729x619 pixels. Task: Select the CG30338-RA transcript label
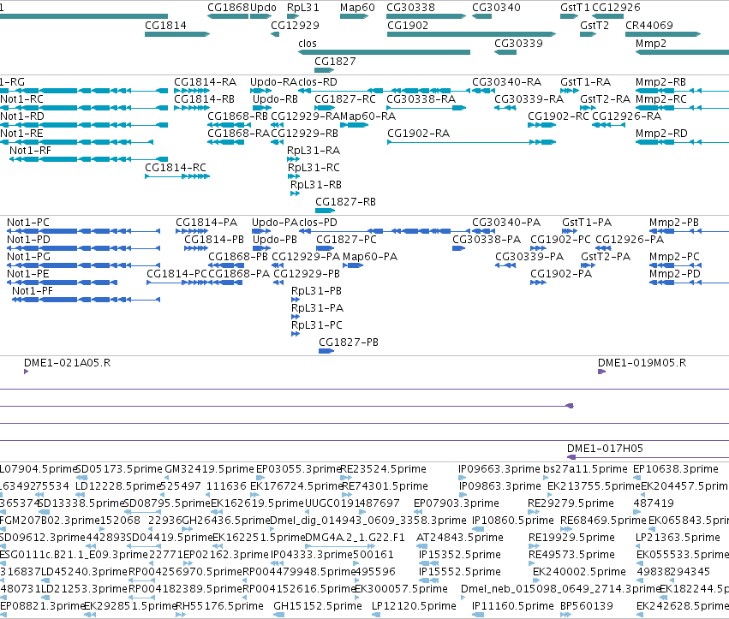click(421, 99)
